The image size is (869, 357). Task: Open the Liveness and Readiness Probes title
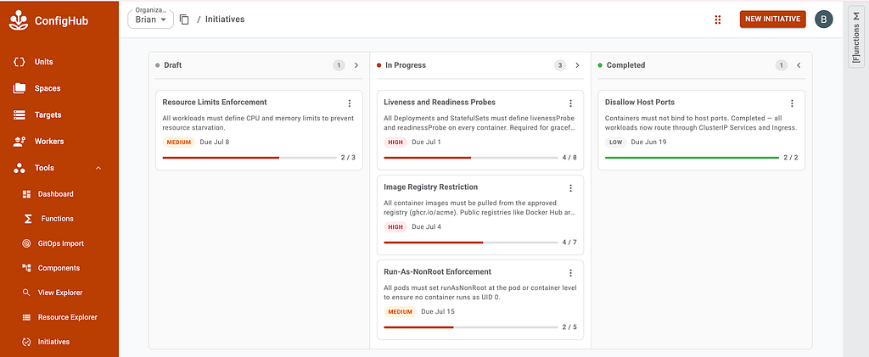pyautogui.click(x=440, y=102)
